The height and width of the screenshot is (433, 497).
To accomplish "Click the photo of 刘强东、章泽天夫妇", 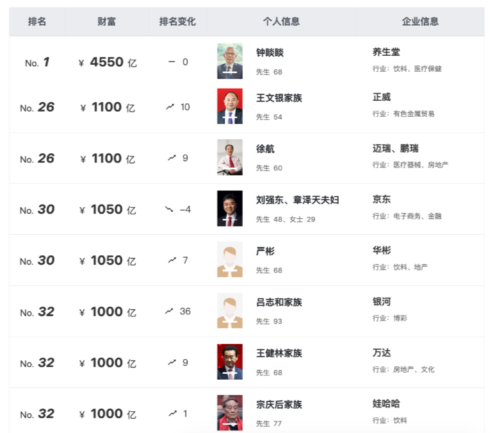I will click(x=230, y=208).
